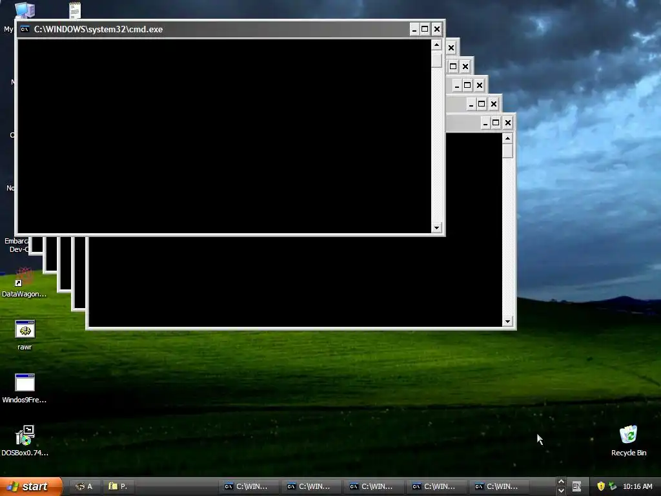Maximize the background window showing only maximize and close

[x=453, y=67]
